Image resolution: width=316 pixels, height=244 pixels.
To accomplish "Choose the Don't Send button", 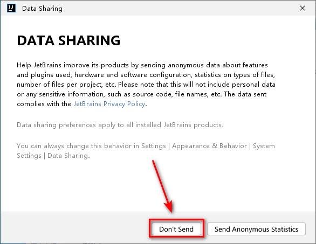I will (176, 229).
